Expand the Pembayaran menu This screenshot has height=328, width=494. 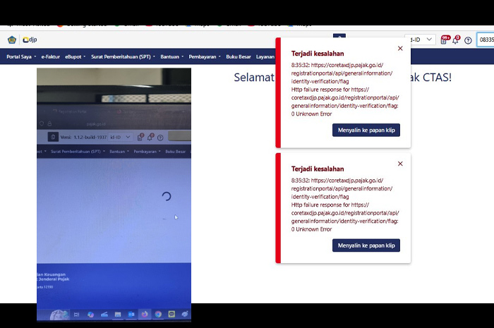[205, 56]
